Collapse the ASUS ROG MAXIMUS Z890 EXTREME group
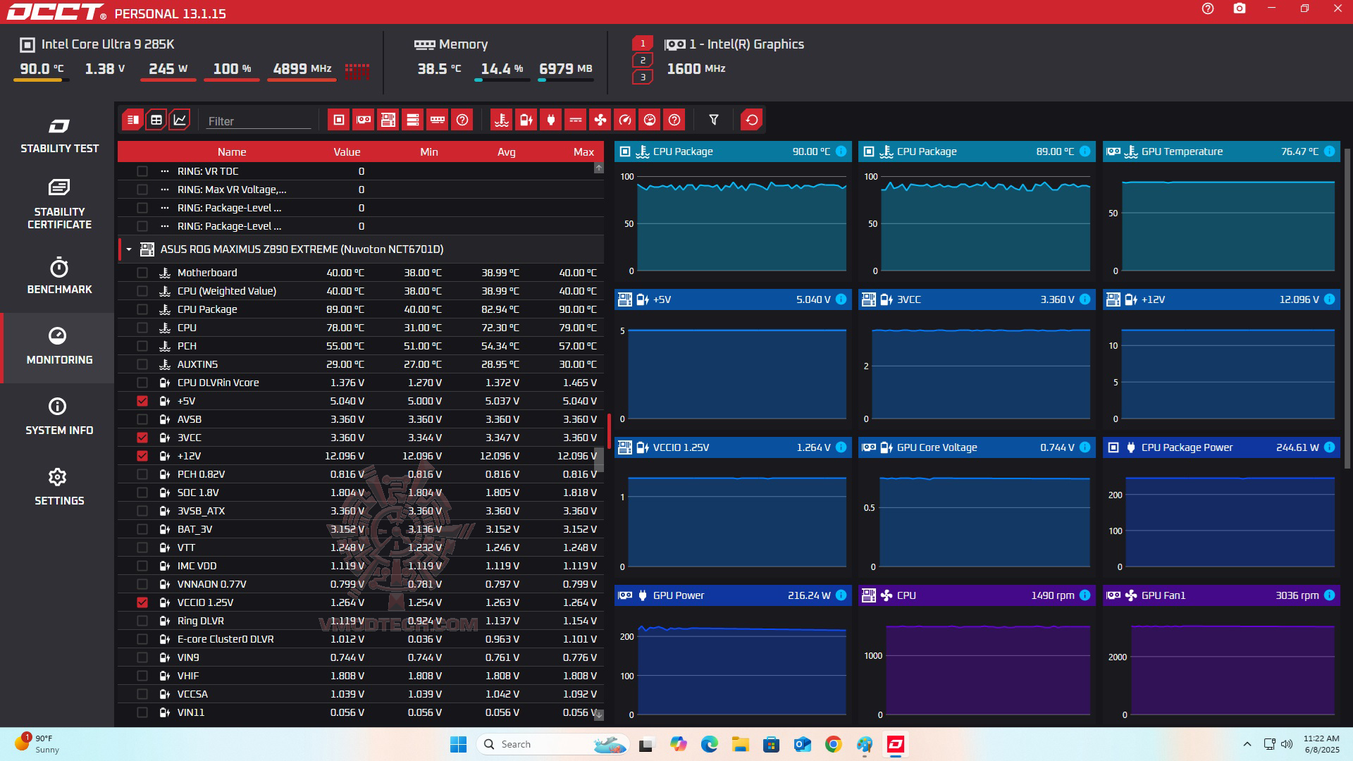Viewport: 1353px width, 761px height. 129,249
